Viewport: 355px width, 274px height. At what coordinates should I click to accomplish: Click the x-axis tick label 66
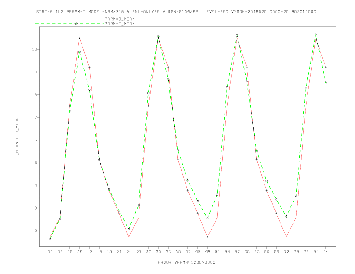coord(267,252)
